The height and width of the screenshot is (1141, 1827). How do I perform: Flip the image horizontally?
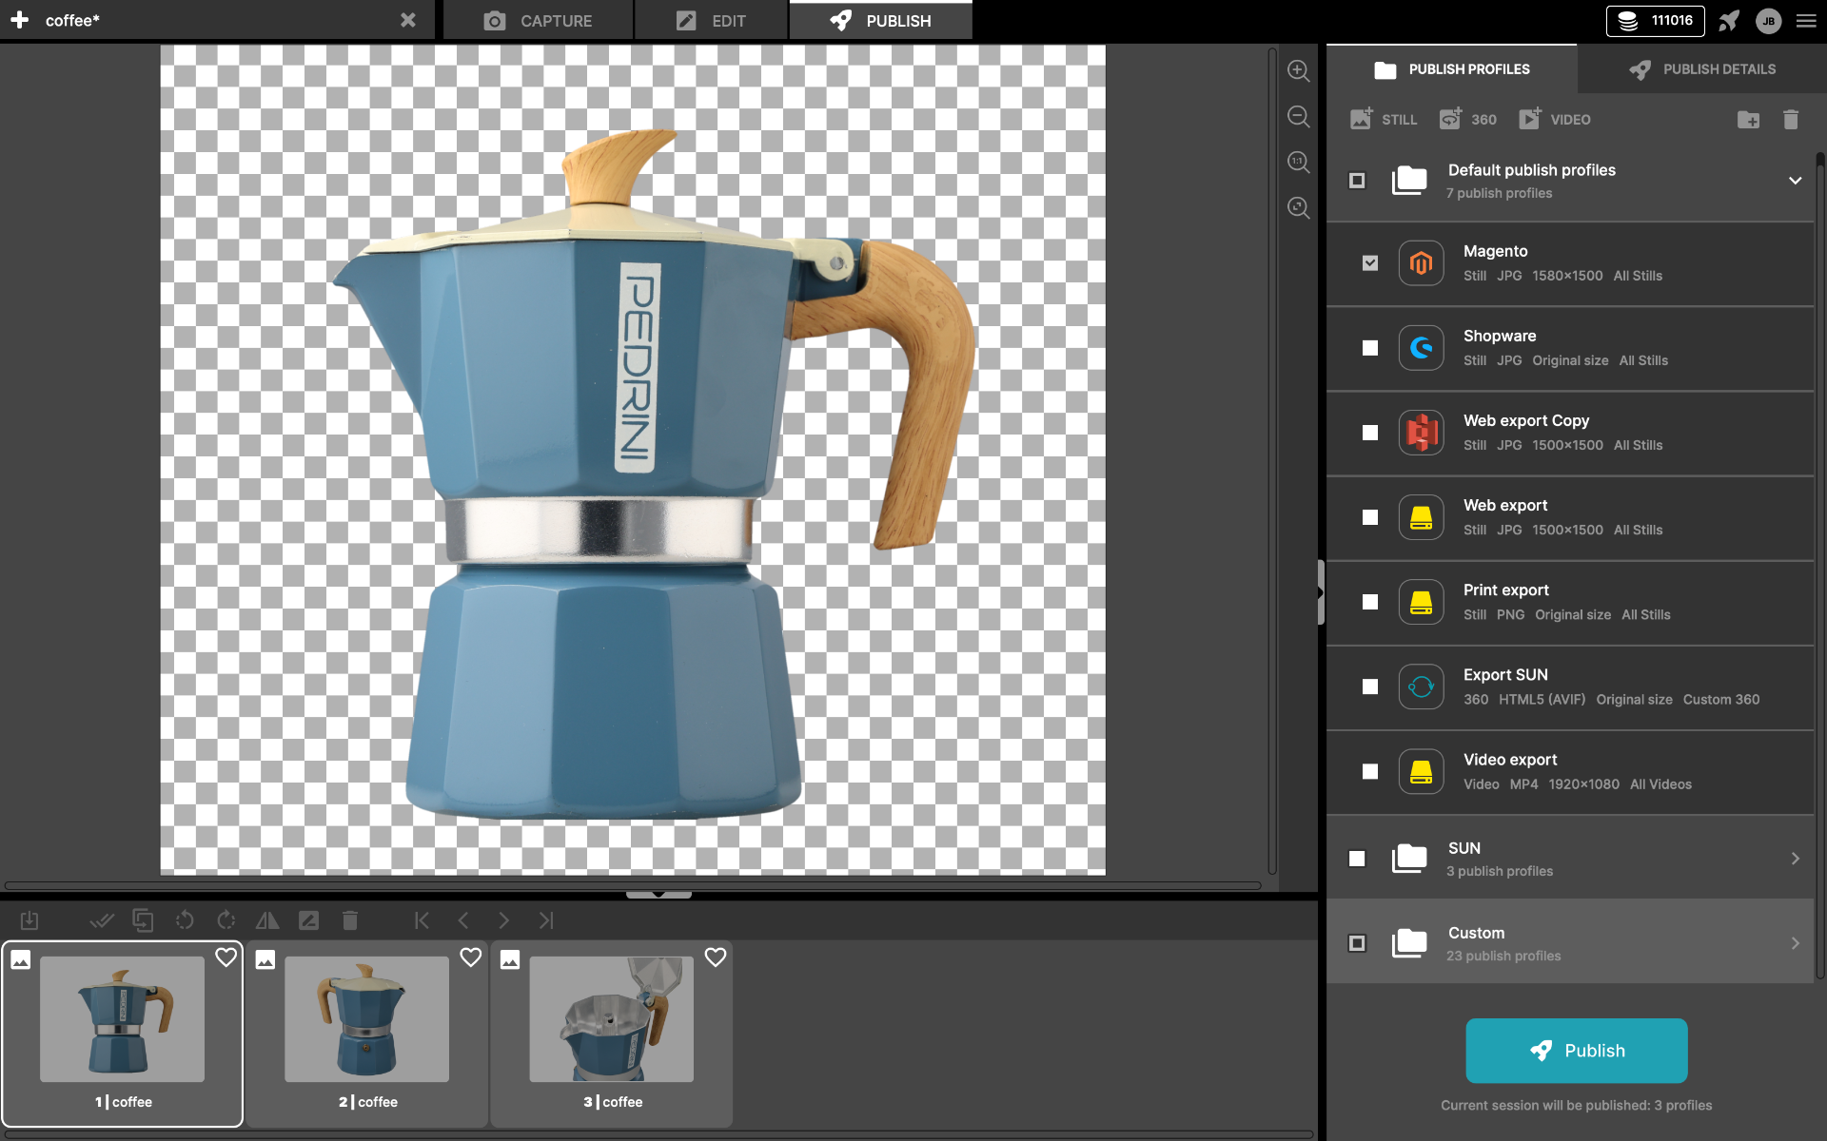[267, 920]
